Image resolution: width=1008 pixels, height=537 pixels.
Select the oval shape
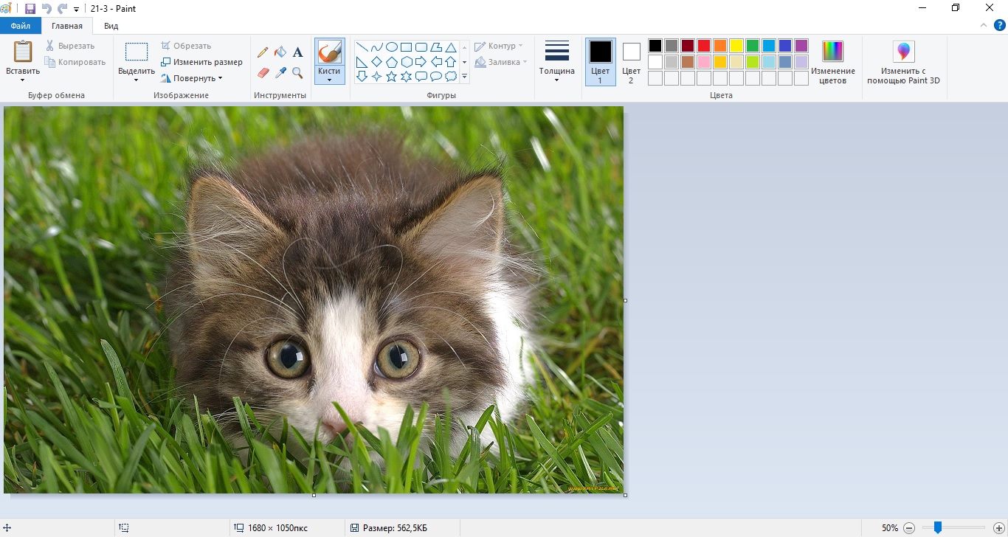pyautogui.click(x=392, y=46)
